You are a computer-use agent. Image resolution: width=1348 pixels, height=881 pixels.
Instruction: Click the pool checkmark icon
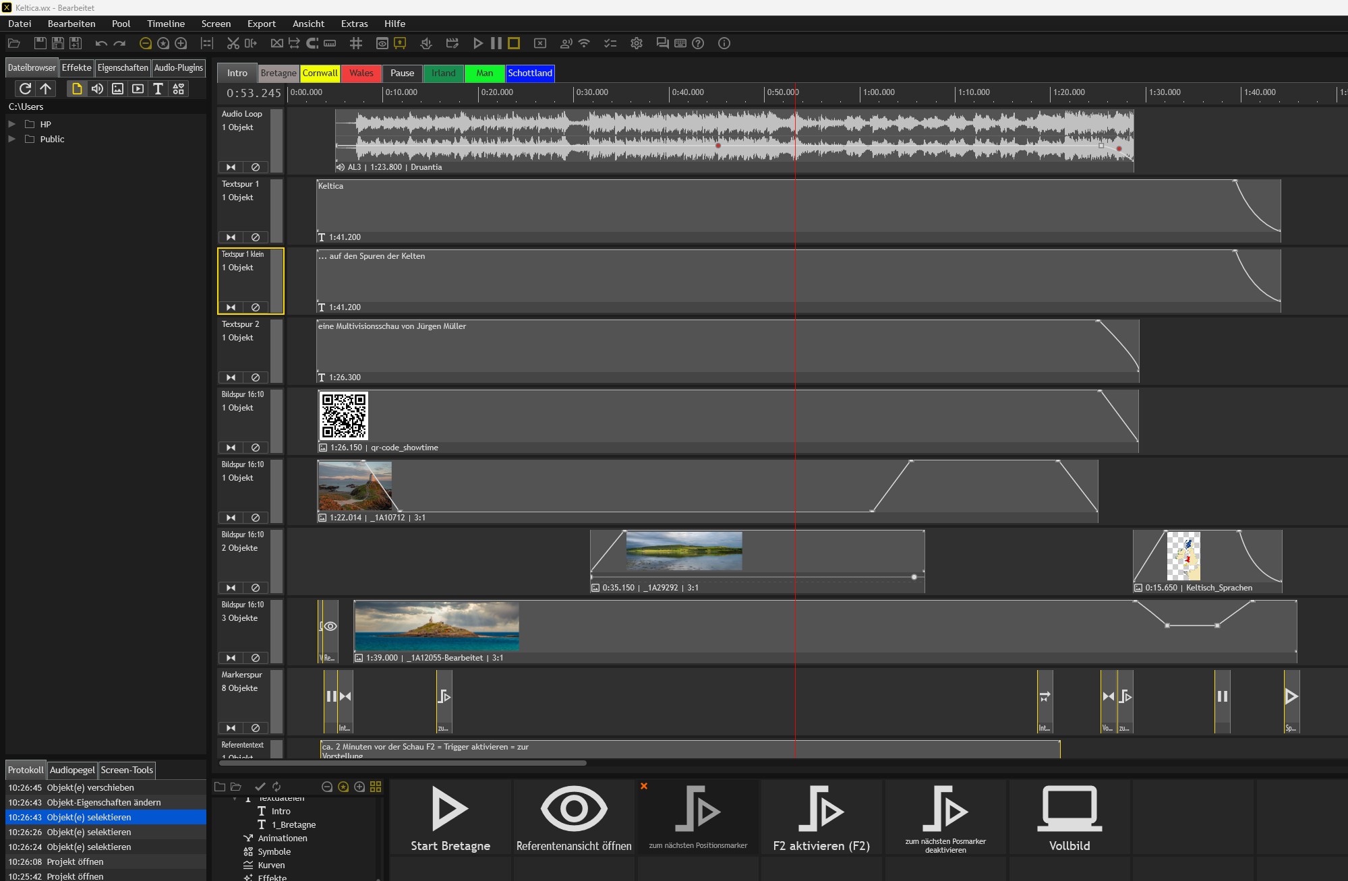tap(260, 787)
